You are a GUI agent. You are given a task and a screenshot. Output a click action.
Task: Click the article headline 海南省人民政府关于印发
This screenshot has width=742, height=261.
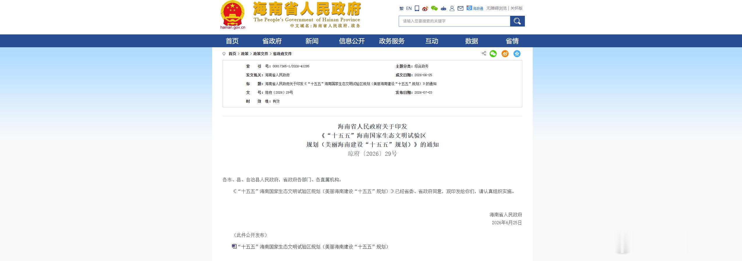372,127
